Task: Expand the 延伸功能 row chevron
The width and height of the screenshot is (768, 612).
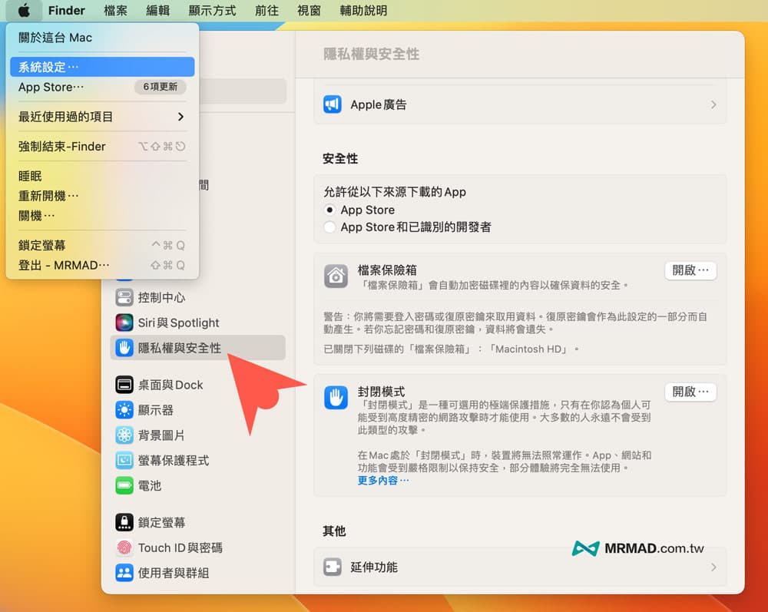Action: tap(713, 567)
